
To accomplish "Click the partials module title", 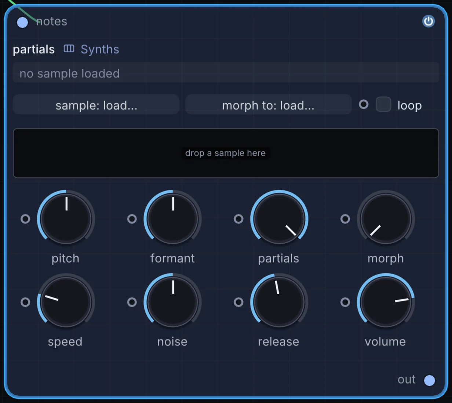I will [34, 49].
